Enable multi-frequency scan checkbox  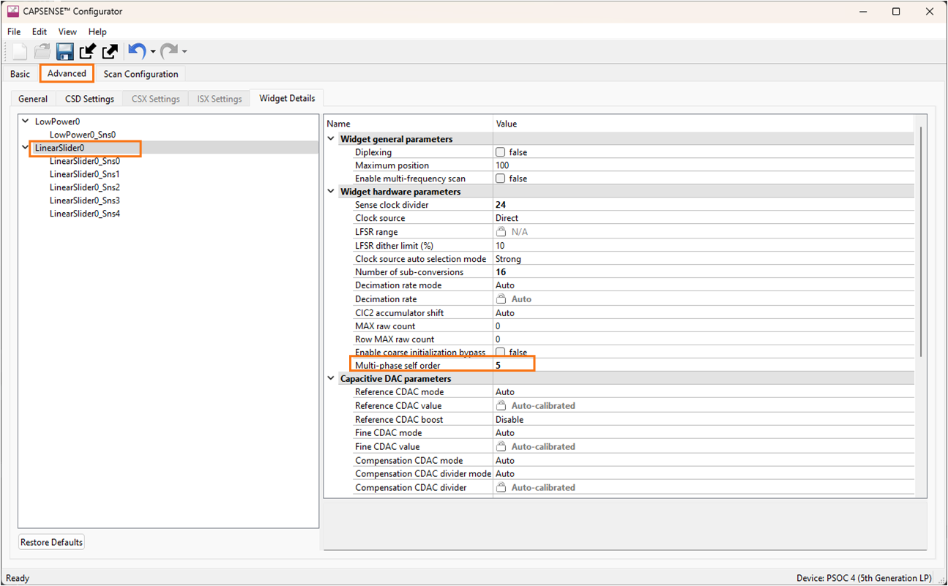[x=500, y=179]
